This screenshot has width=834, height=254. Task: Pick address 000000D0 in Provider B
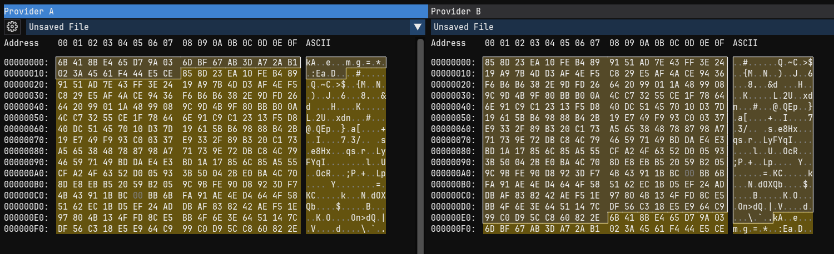pos(453,206)
